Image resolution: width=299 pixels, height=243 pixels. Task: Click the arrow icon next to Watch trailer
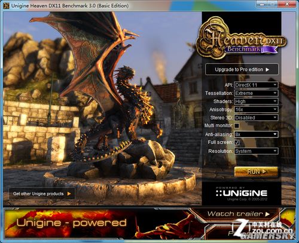[267, 214]
